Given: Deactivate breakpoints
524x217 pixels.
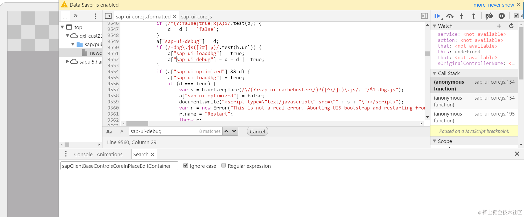Looking at the screenshot, I should pyautogui.click(x=489, y=16).
